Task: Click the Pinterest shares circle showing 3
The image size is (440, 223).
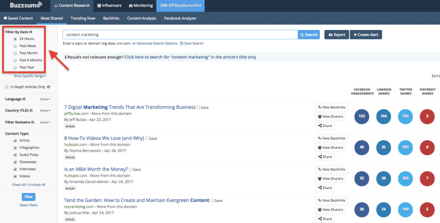Action: 428,116
